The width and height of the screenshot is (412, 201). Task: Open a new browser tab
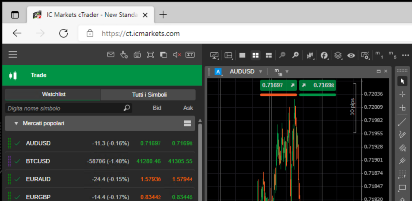click(x=163, y=14)
